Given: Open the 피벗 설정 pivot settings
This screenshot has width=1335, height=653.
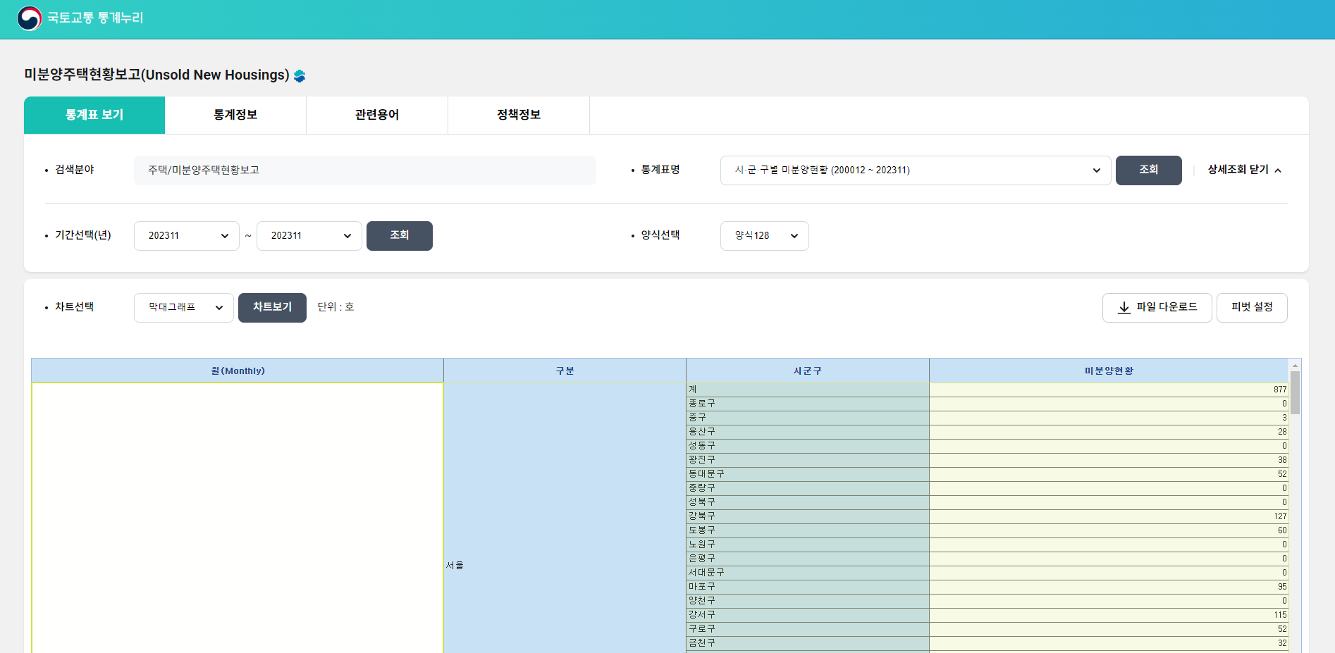Looking at the screenshot, I should [1251, 307].
